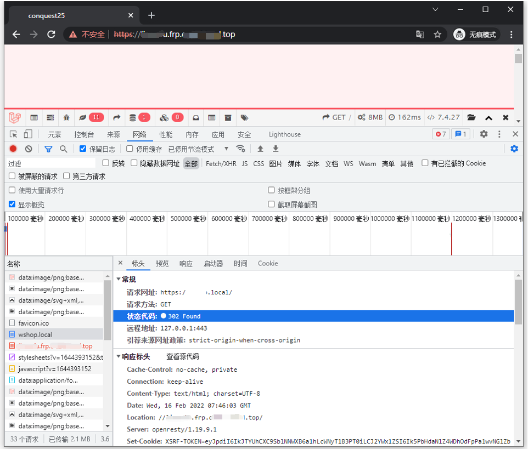Toggle device toolbar emulation icon
The height and width of the screenshot is (449, 528).
[28, 134]
